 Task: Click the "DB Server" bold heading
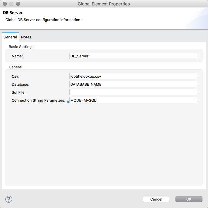[13, 13]
